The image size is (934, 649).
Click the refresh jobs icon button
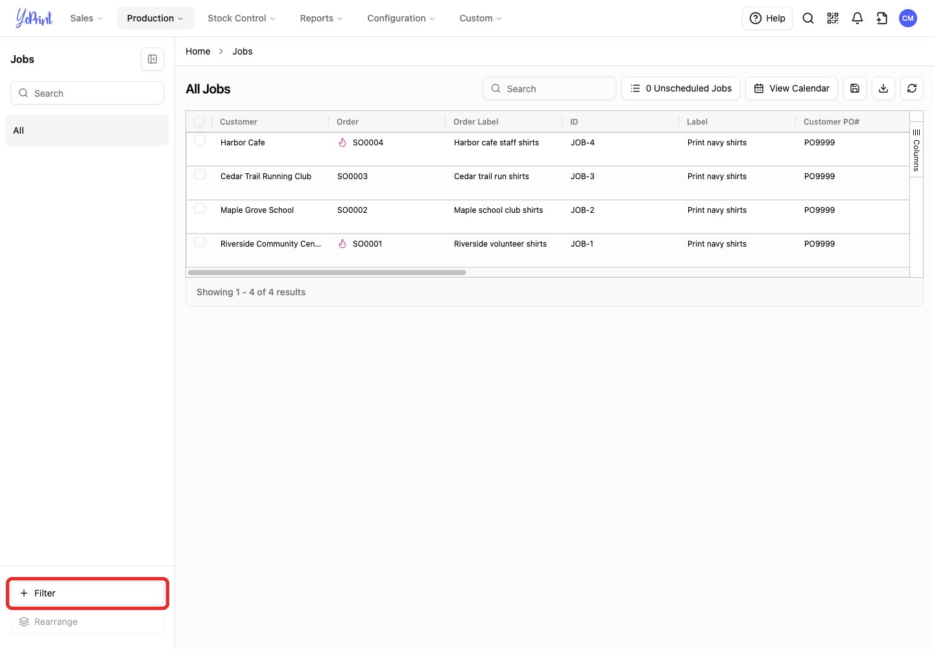click(x=912, y=88)
